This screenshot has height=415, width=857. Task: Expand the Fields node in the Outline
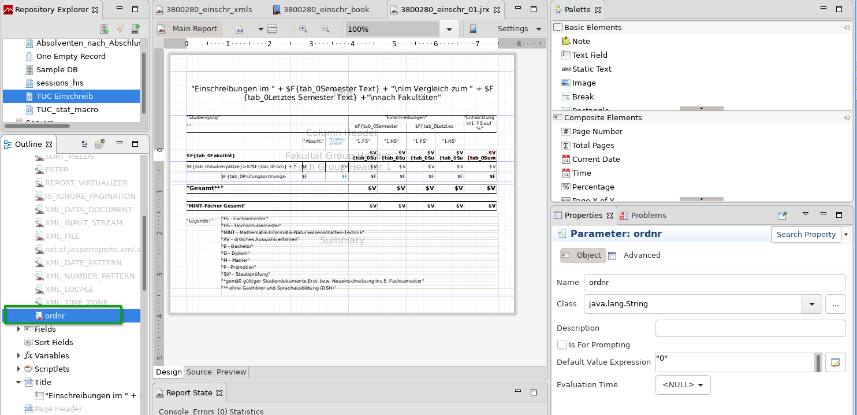pyautogui.click(x=19, y=329)
